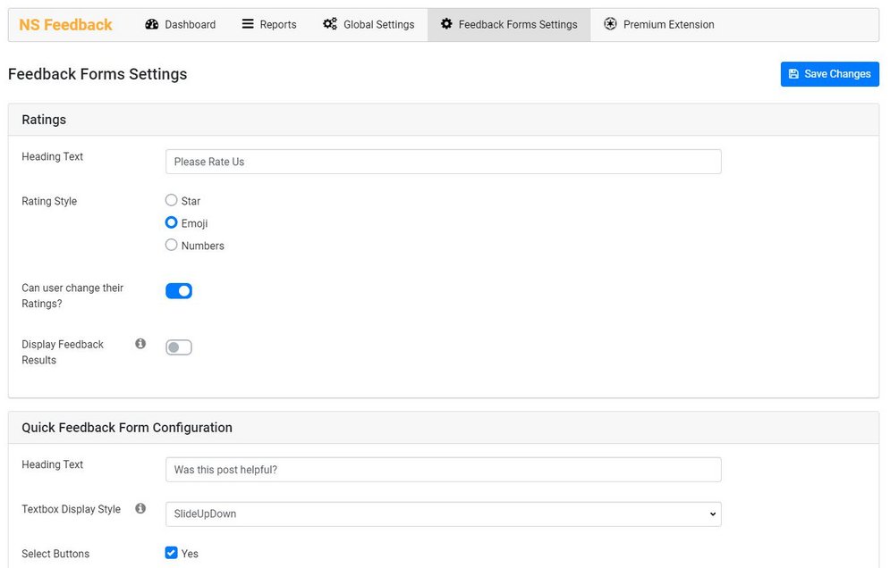This screenshot has width=890, height=568.
Task: Click the floppy disk icon on Save Changes
Action: point(793,74)
